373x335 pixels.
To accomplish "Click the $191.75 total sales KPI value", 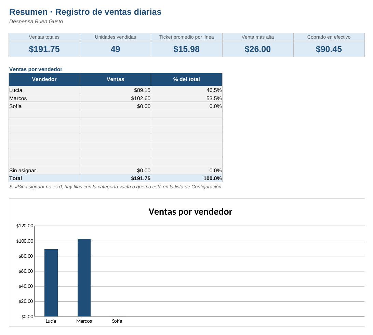I will 44,49.
